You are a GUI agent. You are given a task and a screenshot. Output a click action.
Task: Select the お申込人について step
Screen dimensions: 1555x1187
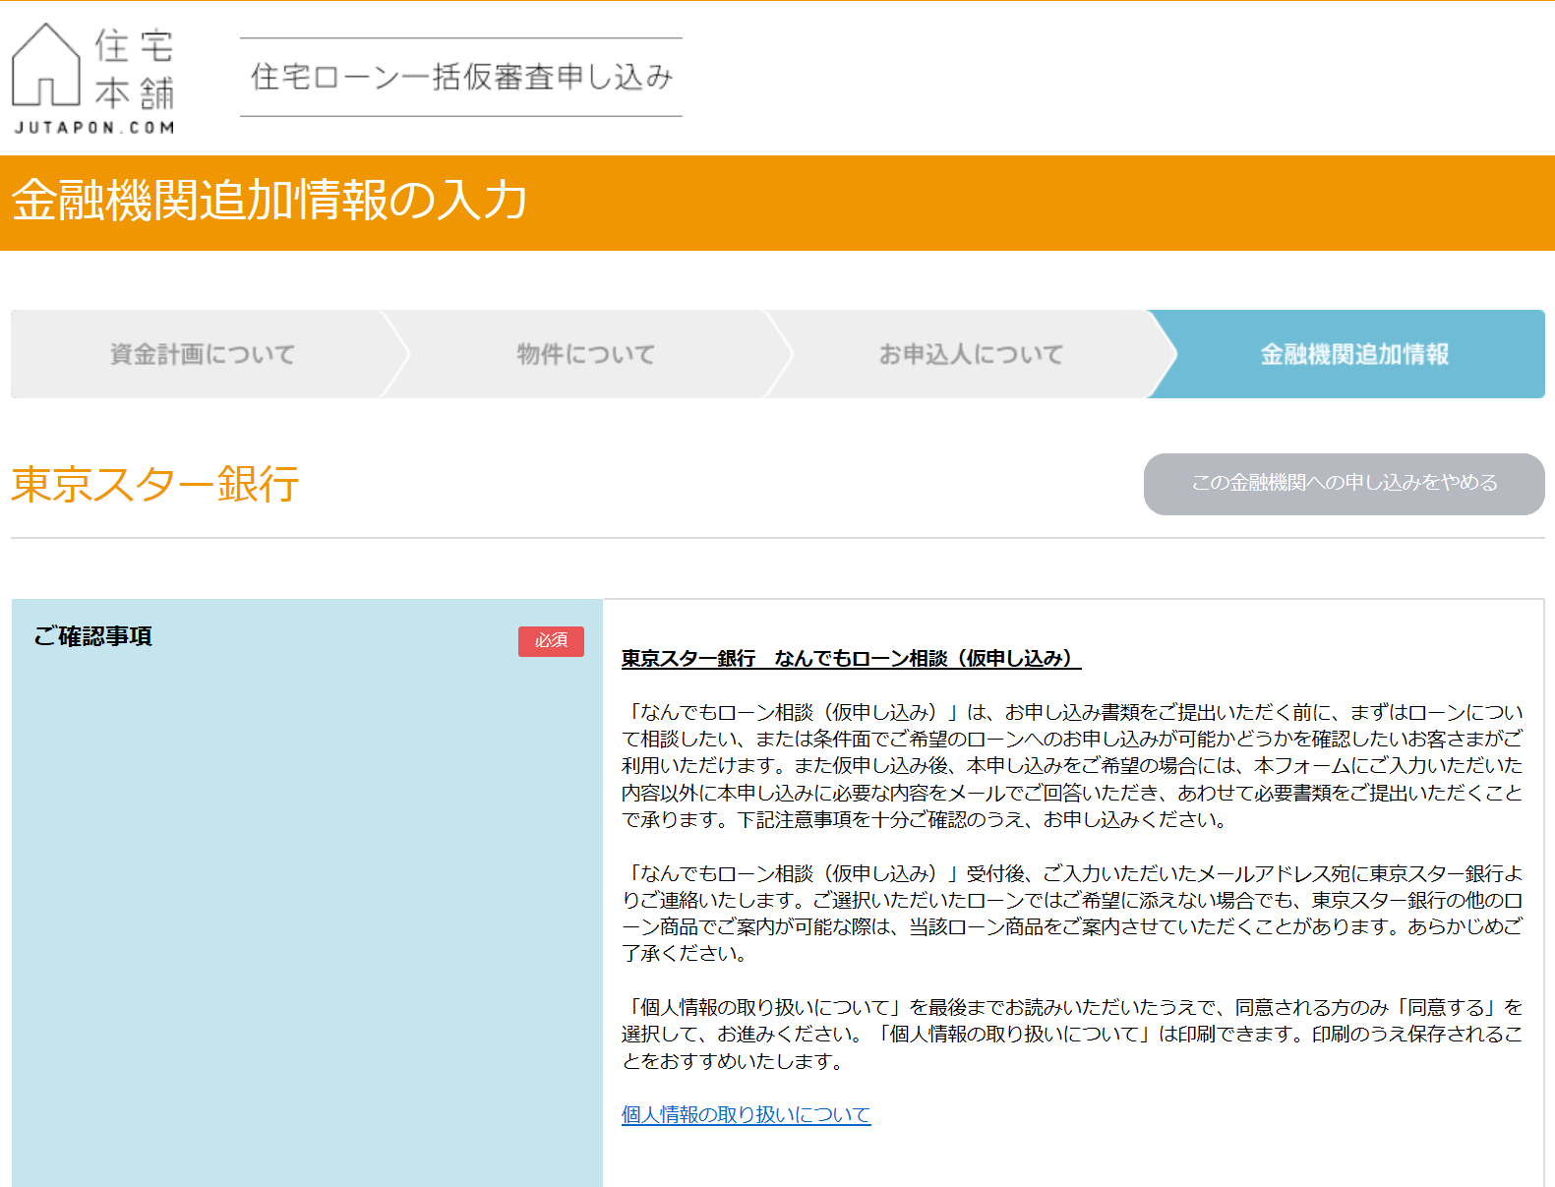click(971, 354)
